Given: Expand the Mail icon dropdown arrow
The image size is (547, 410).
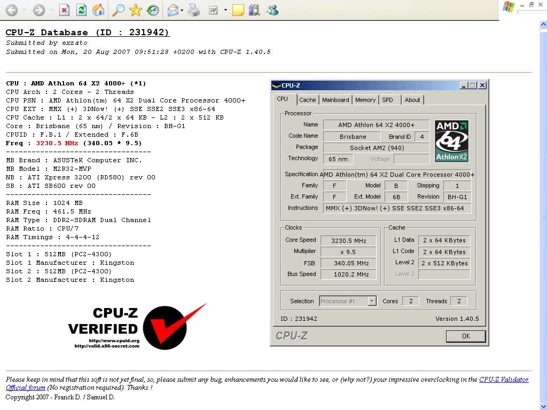Looking at the screenshot, I should [x=182, y=10].
